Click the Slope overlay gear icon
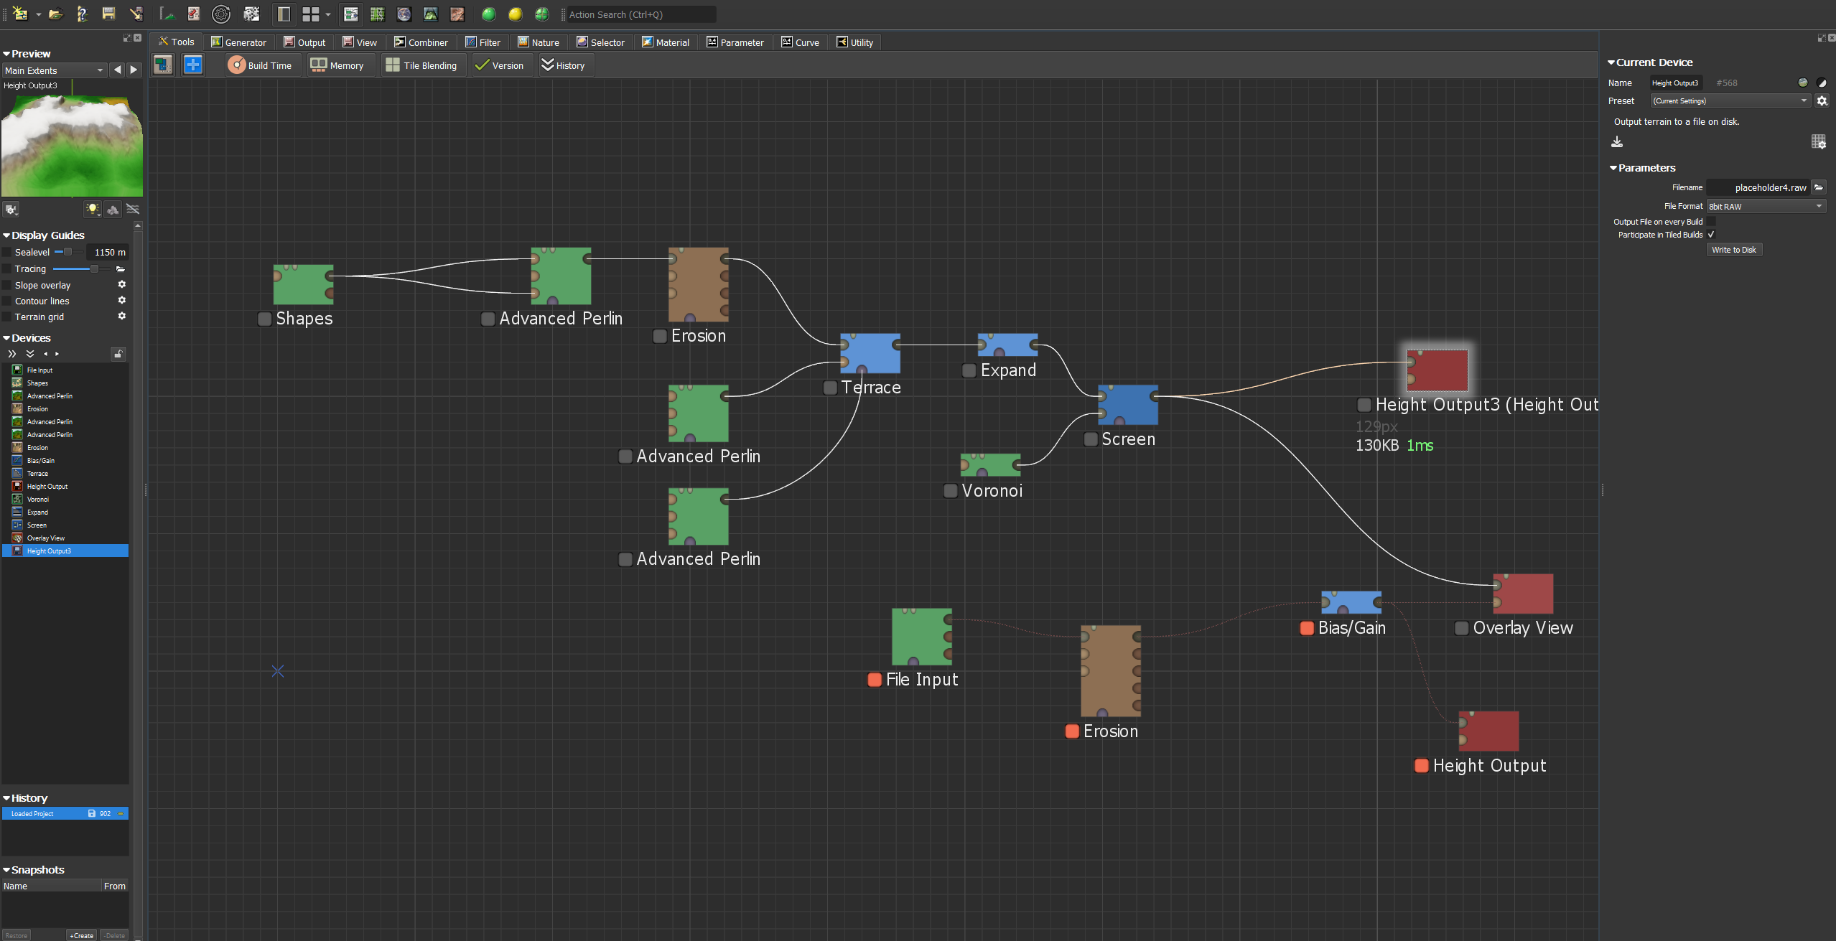The width and height of the screenshot is (1836, 941). click(121, 284)
